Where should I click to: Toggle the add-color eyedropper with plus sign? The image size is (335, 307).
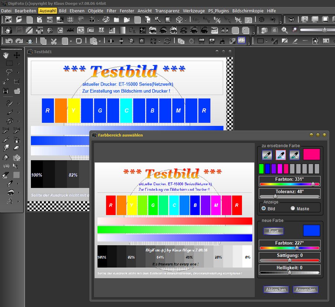(x=280, y=155)
